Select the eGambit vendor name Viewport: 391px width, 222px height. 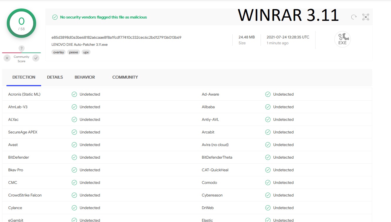coord(16,220)
